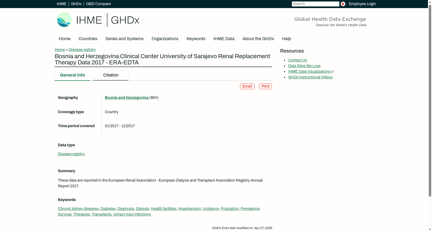This screenshot has height=232, width=432.
Task: Click the Print button
Action: [x=266, y=86]
